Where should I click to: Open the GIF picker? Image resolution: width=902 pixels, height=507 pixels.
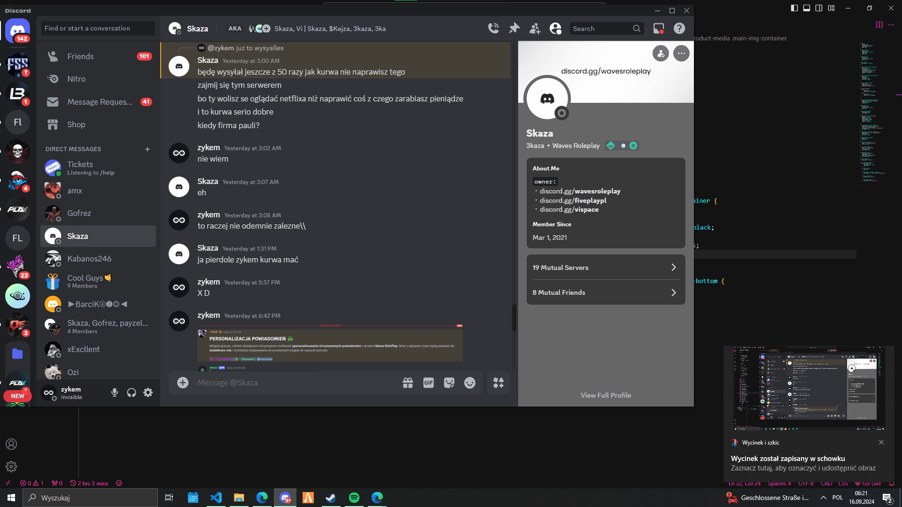tap(428, 383)
